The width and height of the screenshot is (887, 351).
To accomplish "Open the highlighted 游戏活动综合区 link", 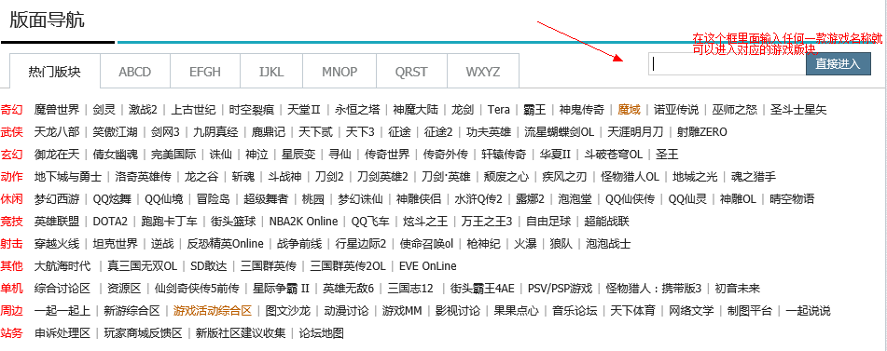I will [213, 310].
